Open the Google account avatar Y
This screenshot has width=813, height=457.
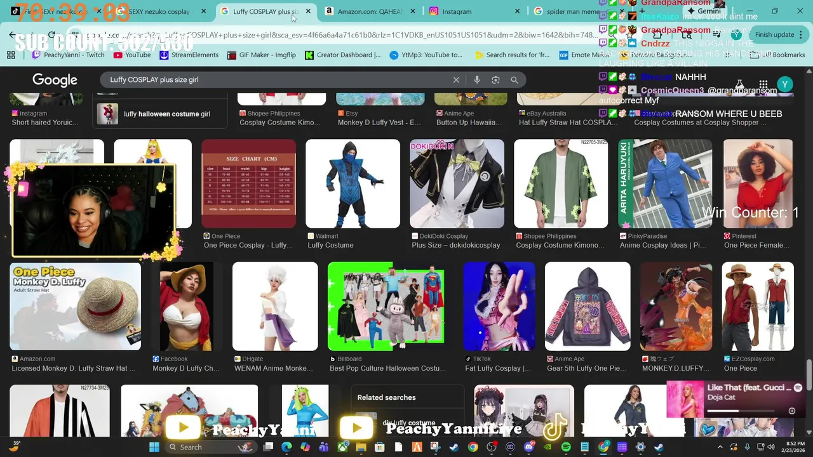tap(785, 84)
